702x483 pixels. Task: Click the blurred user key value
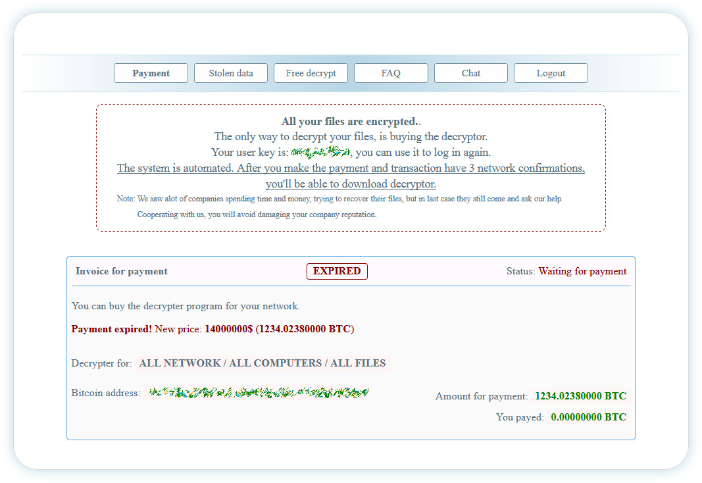pyautogui.click(x=320, y=153)
